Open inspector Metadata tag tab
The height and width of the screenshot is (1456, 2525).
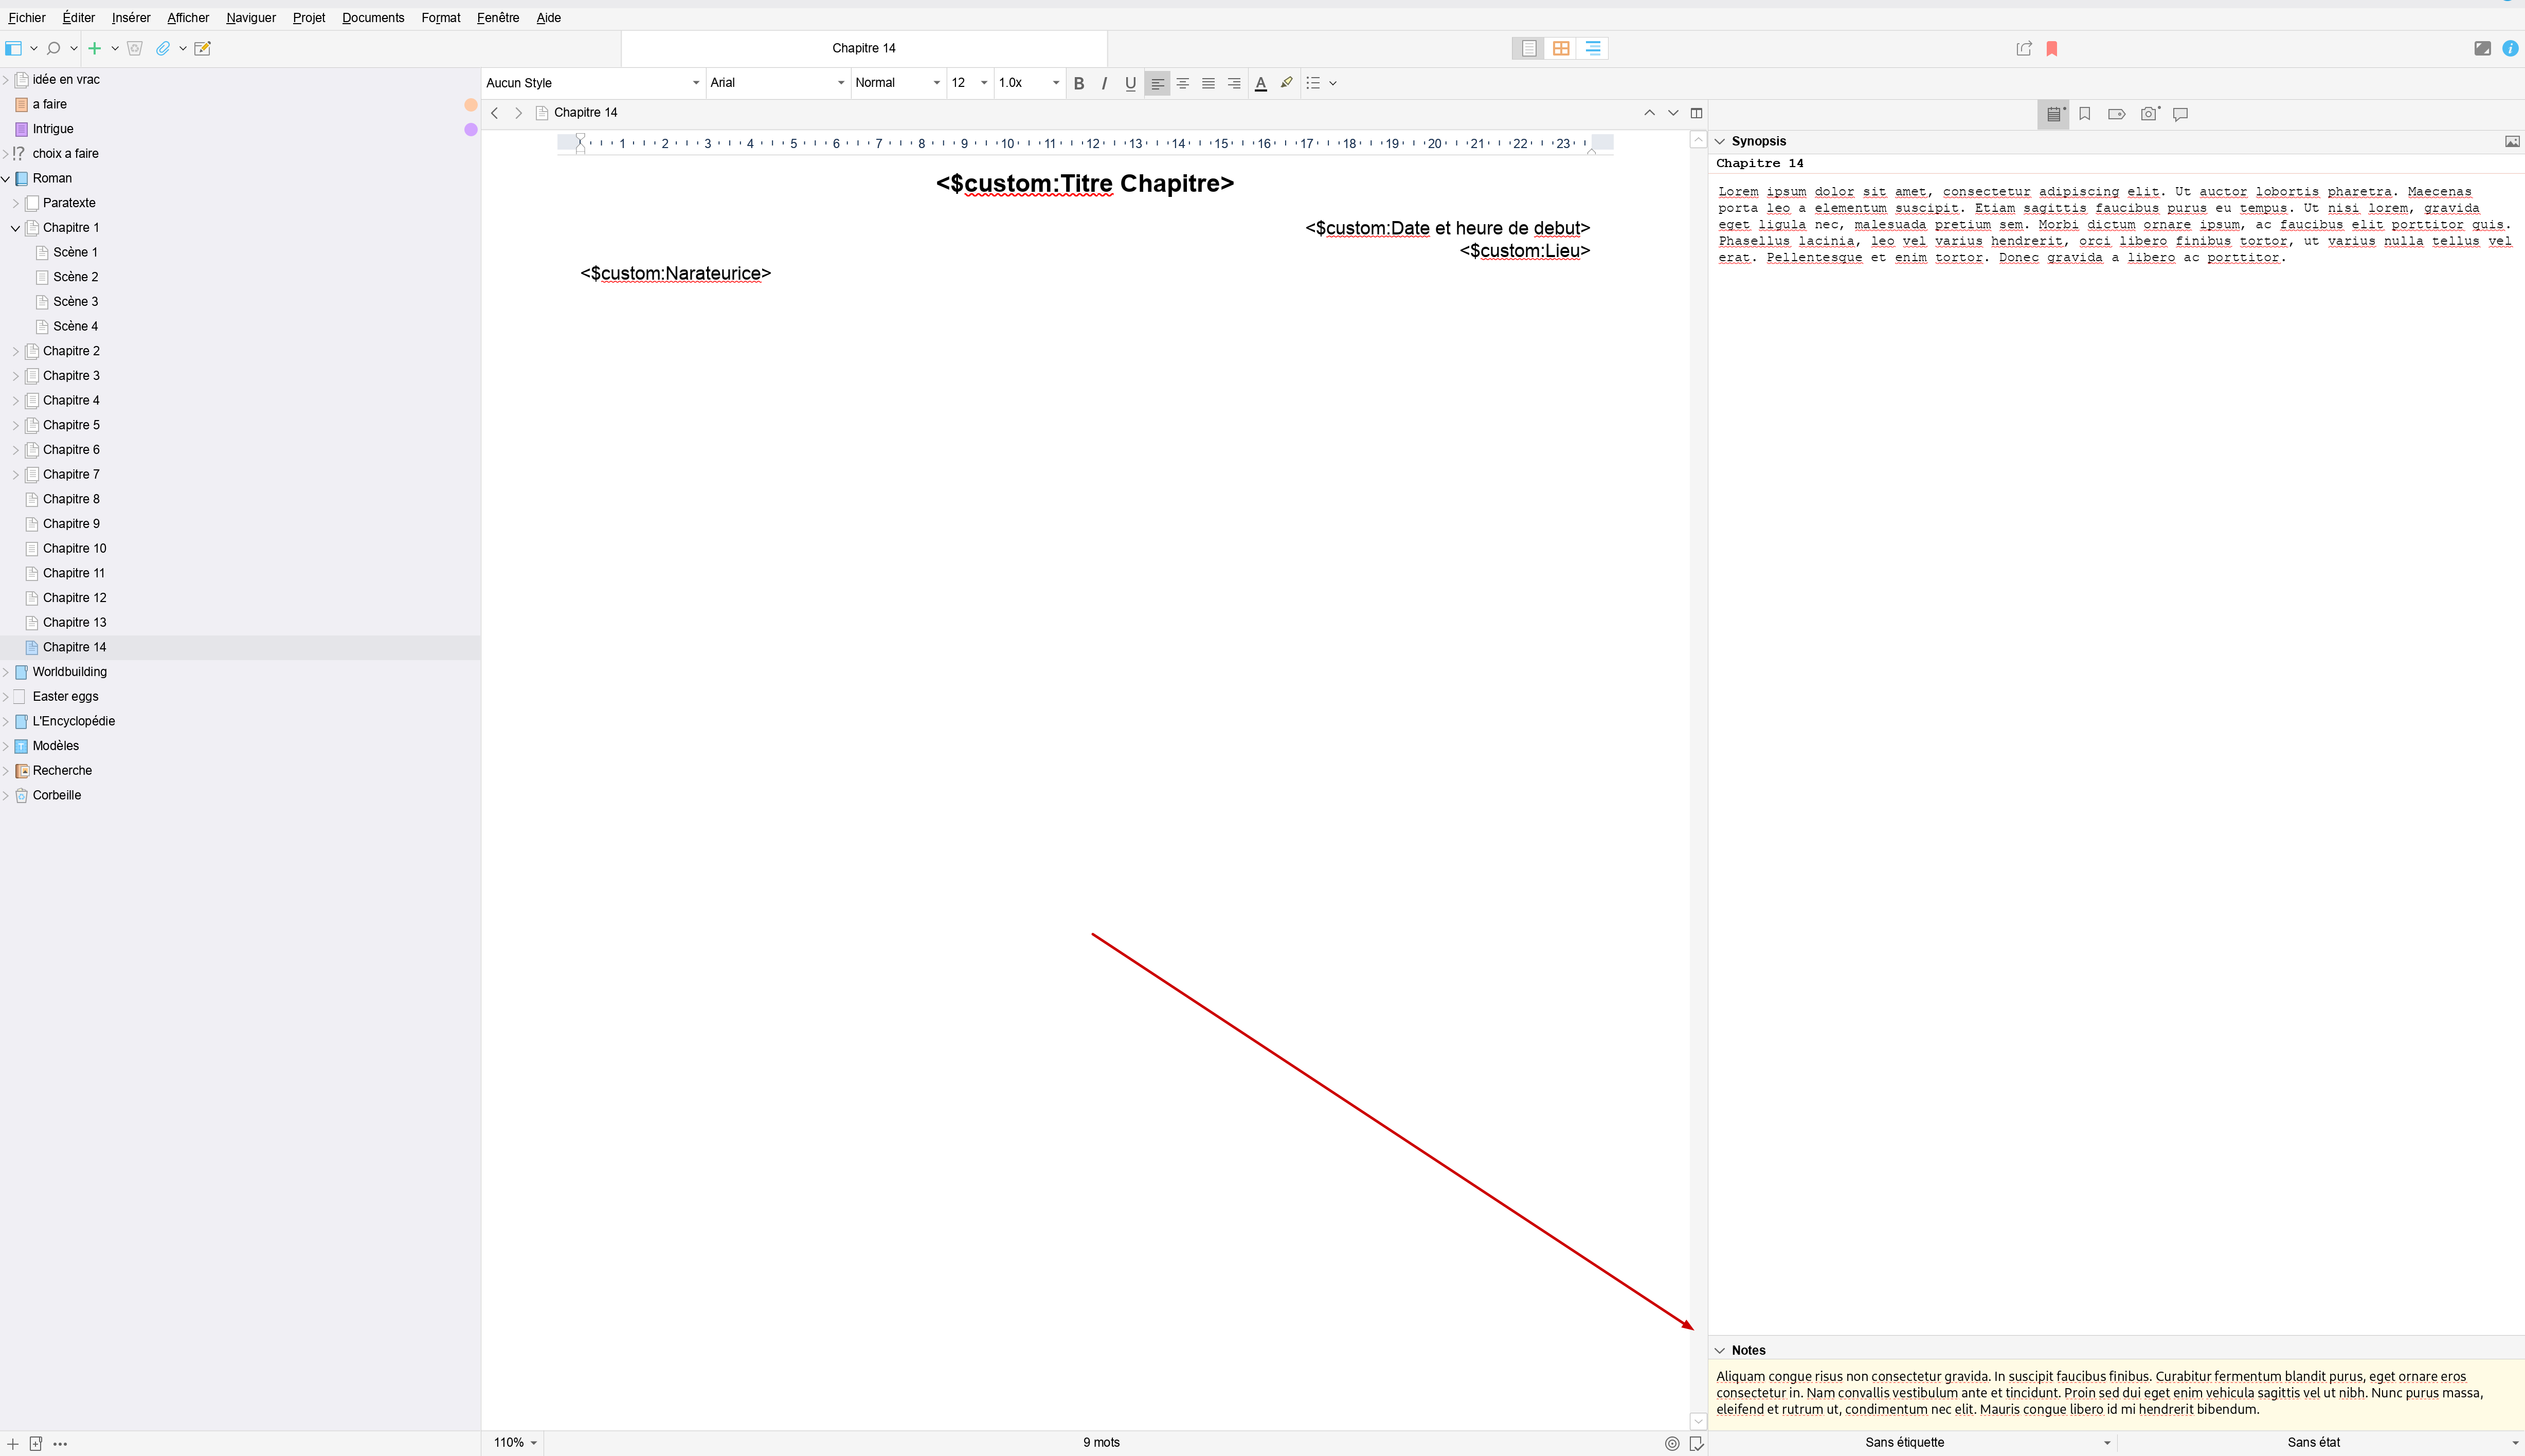pyautogui.click(x=2116, y=114)
